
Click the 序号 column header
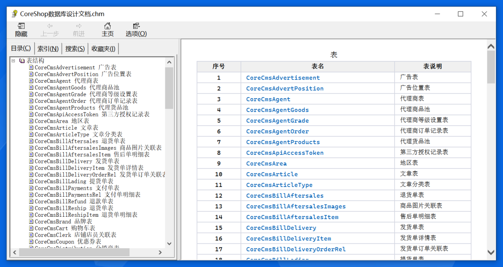[219, 67]
